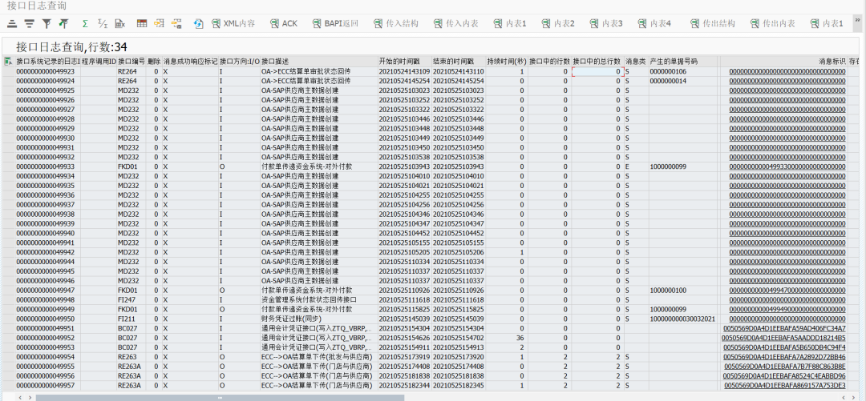
Task: Open the change layout grid icon
Action: tap(142, 23)
